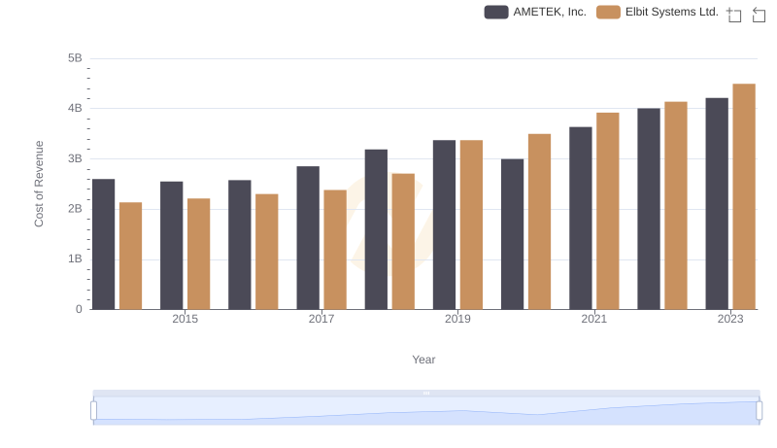
Task: Select the dark AMETEK bar just before 2015
Action: pyautogui.click(x=172, y=245)
